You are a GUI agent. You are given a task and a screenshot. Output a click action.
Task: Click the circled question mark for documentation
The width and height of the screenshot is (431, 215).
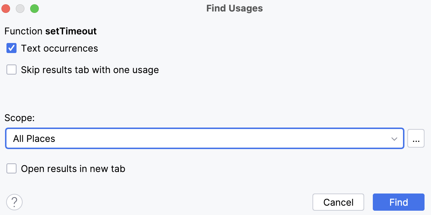tap(14, 202)
